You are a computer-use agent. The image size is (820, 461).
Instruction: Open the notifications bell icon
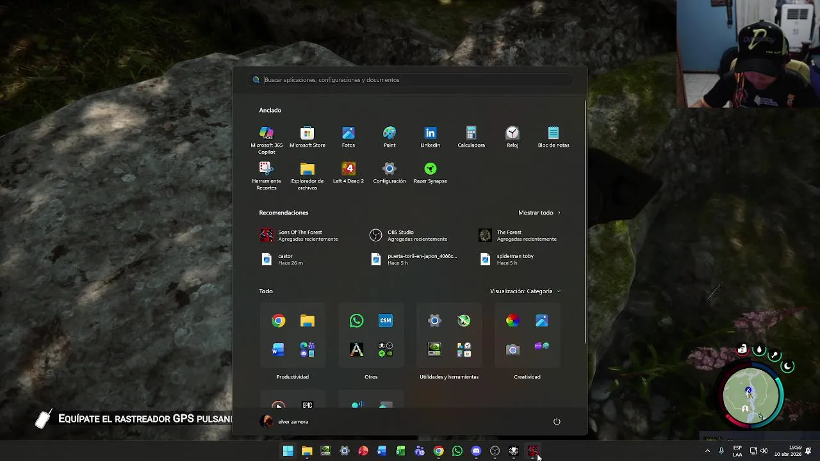coord(808,451)
